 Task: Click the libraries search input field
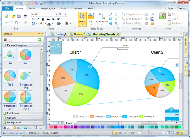click(23, 39)
